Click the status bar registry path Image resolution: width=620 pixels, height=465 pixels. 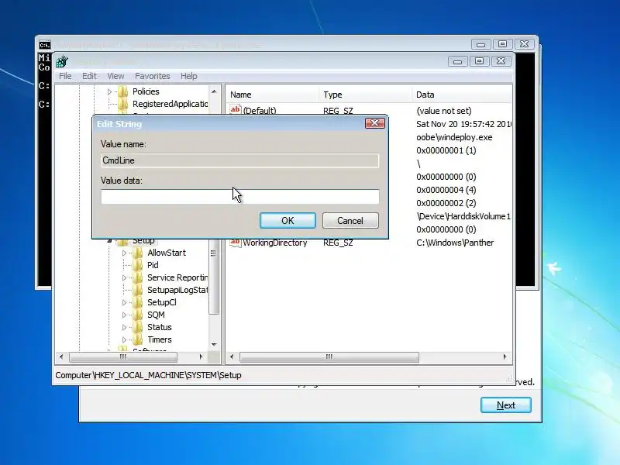[148, 375]
